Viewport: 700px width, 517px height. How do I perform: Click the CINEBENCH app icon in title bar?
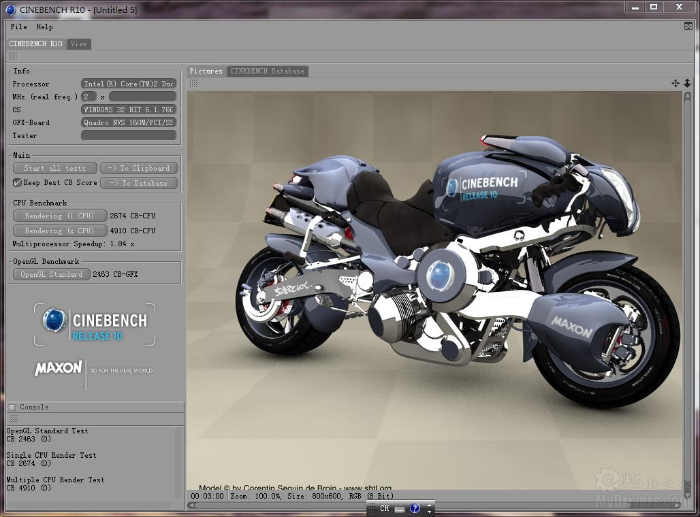[10, 9]
